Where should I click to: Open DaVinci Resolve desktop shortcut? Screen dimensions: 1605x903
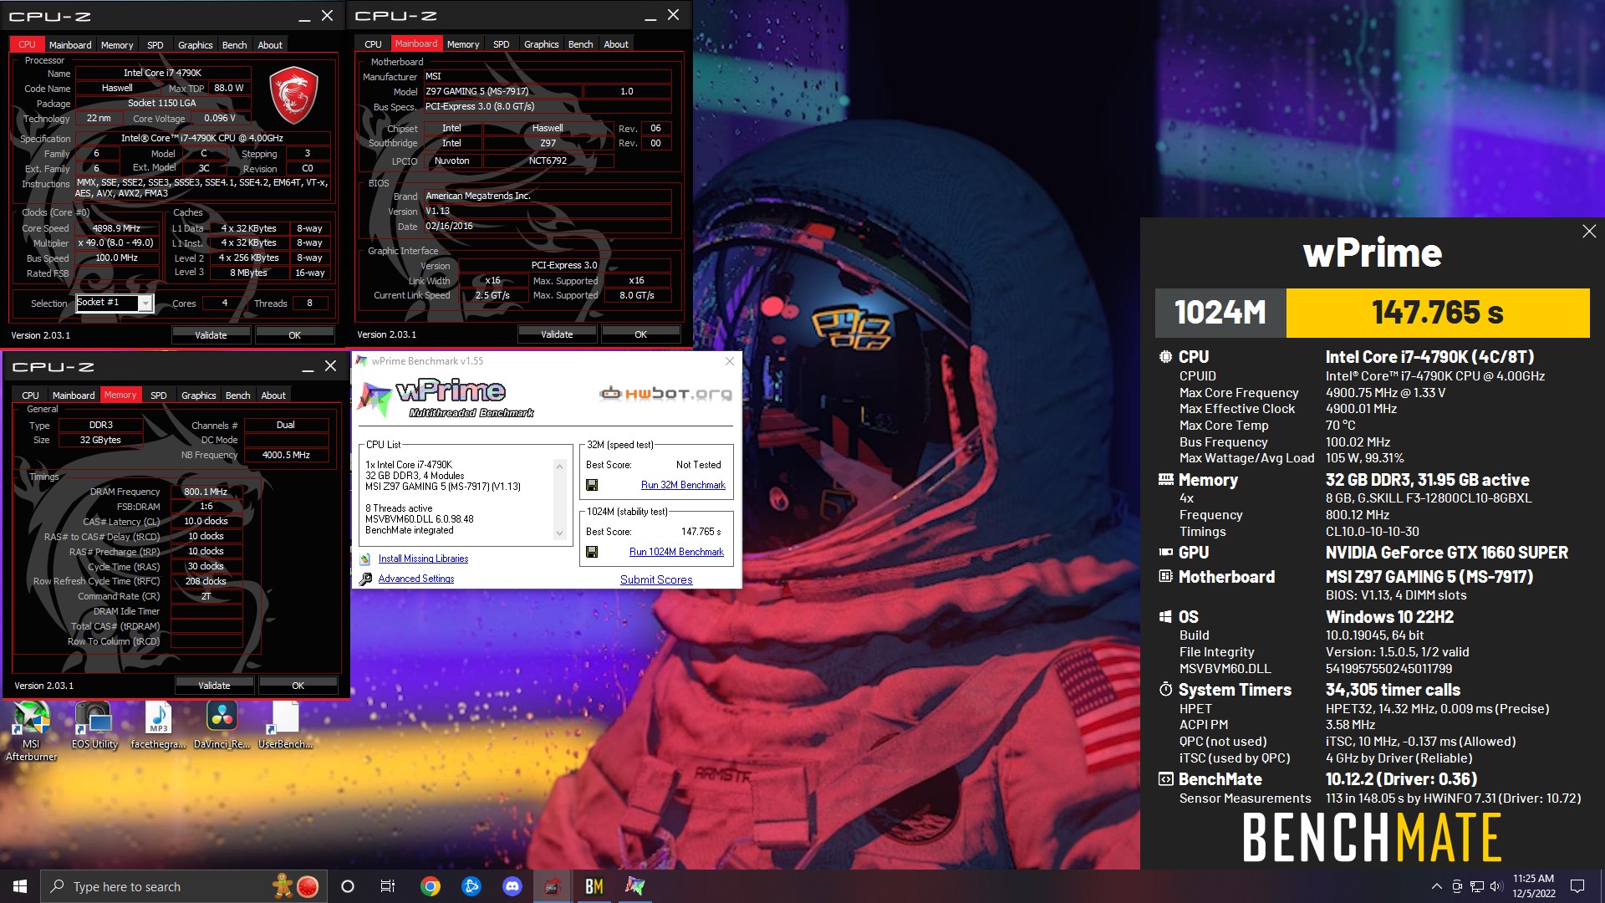222,725
